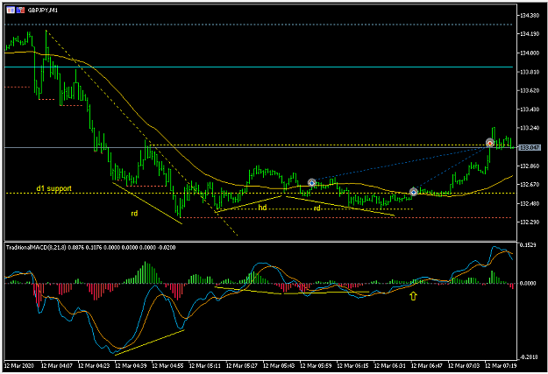
Task: Click the '12 Mar 07:19' time label
Action: pos(501,365)
